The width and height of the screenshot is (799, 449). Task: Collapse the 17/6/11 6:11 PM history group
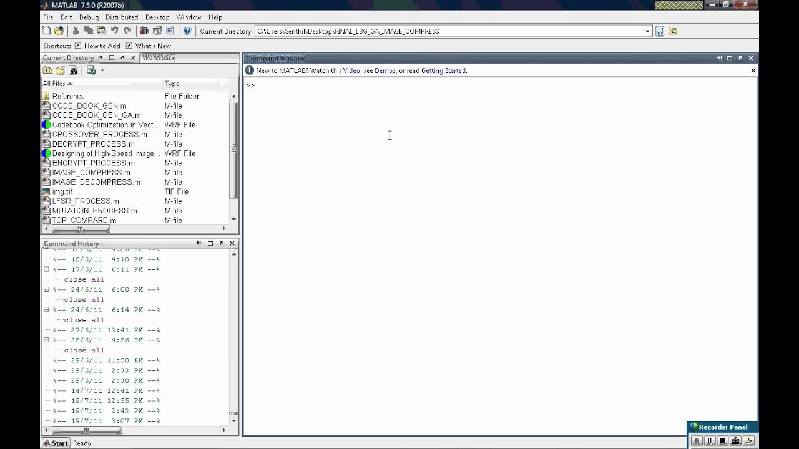click(46, 269)
